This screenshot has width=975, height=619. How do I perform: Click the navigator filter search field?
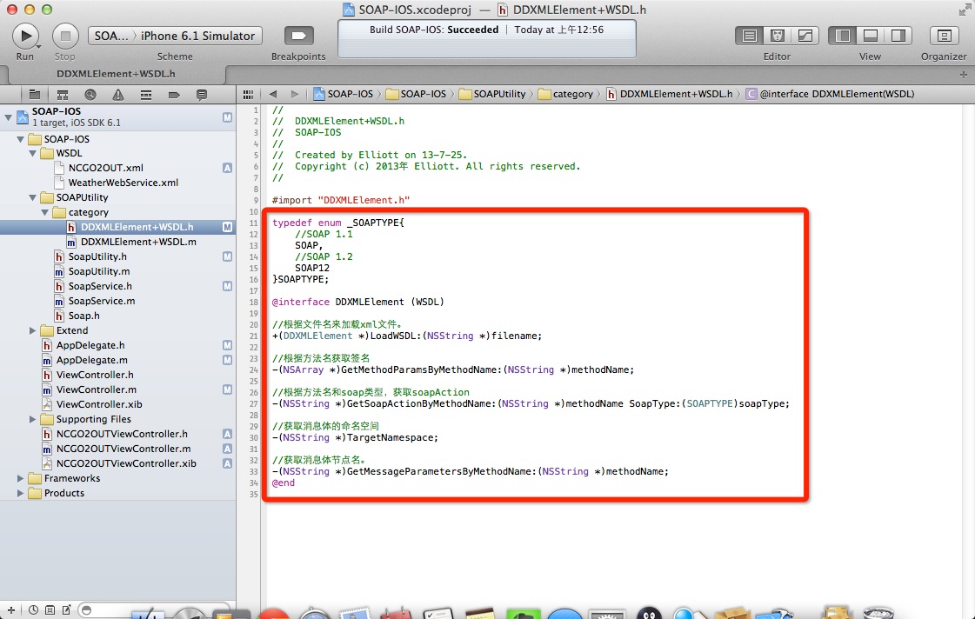tap(156, 610)
